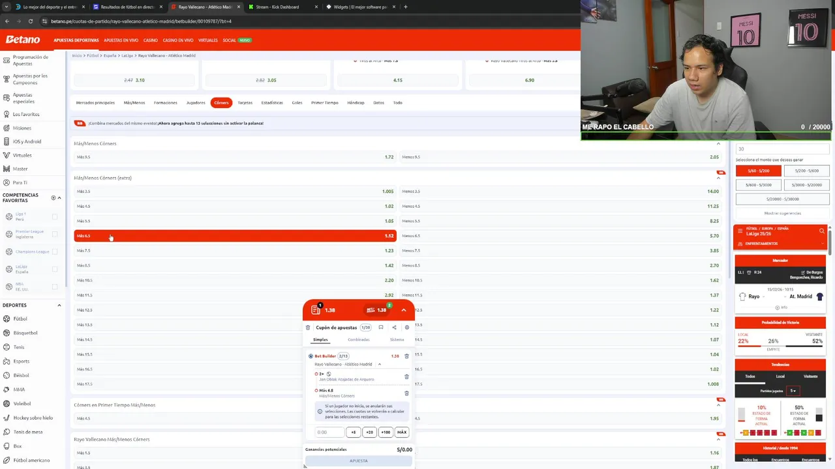Toggle Premier League Inglaterra checkbox
The image size is (835, 469).
[x=55, y=234]
